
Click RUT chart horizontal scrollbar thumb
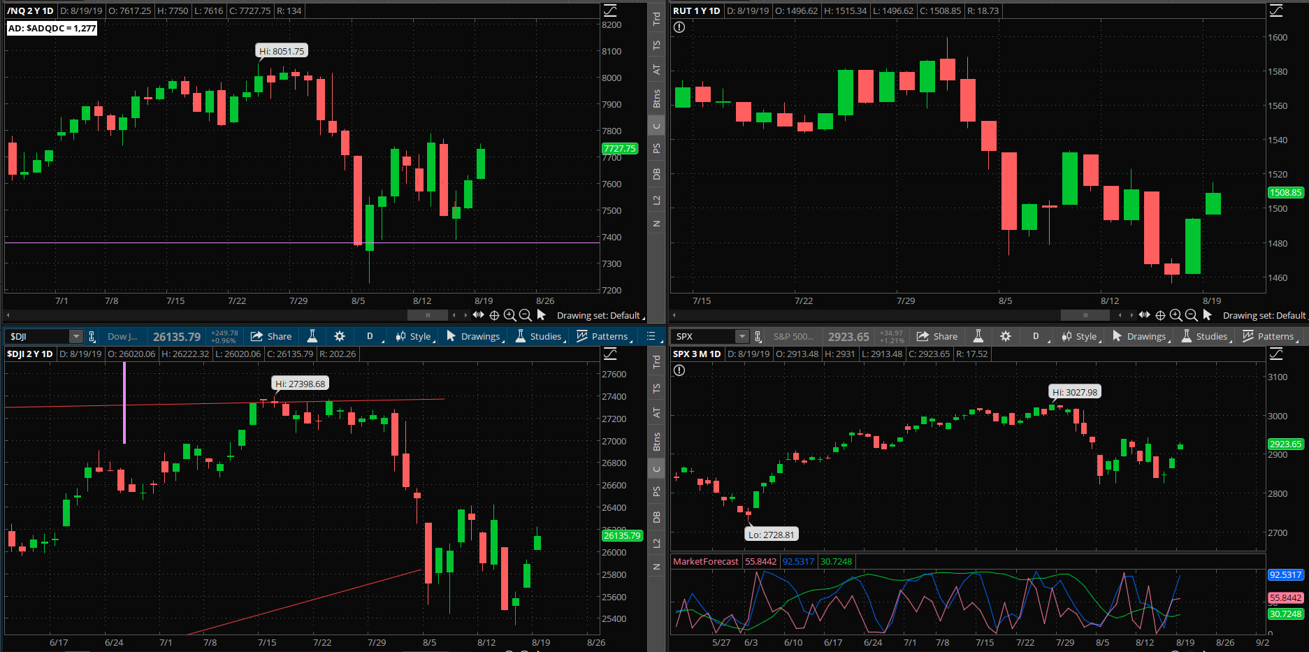tap(1085, 315)
